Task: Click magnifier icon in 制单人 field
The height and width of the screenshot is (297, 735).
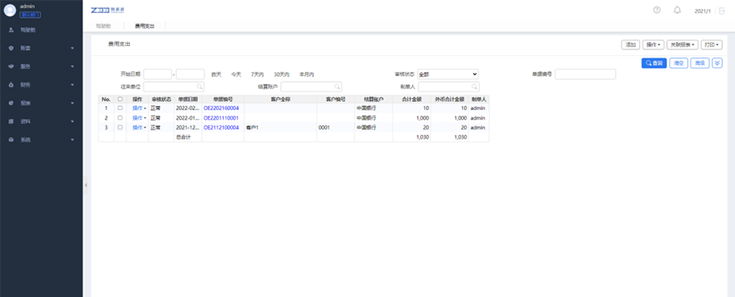Action: (474, 87)
